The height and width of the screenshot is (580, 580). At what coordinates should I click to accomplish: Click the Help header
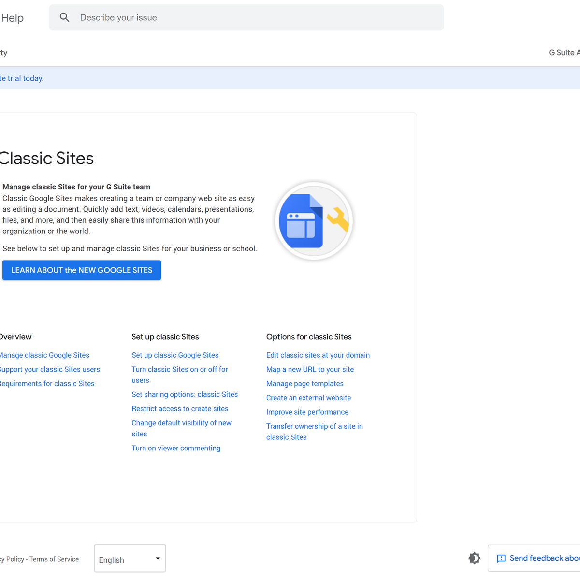[x=12, y=17]
